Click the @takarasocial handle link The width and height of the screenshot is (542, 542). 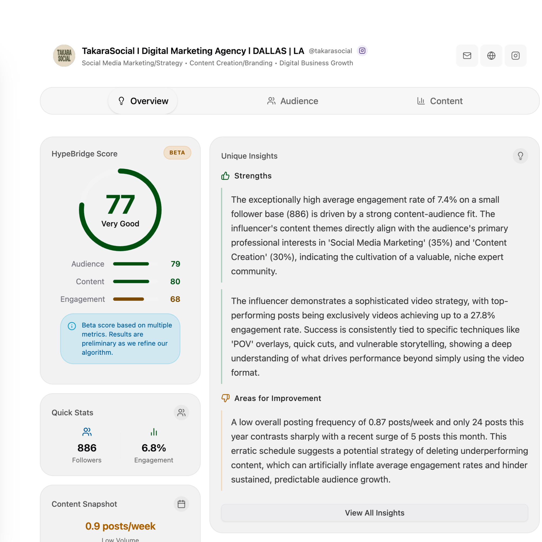[x=330, y=51]
